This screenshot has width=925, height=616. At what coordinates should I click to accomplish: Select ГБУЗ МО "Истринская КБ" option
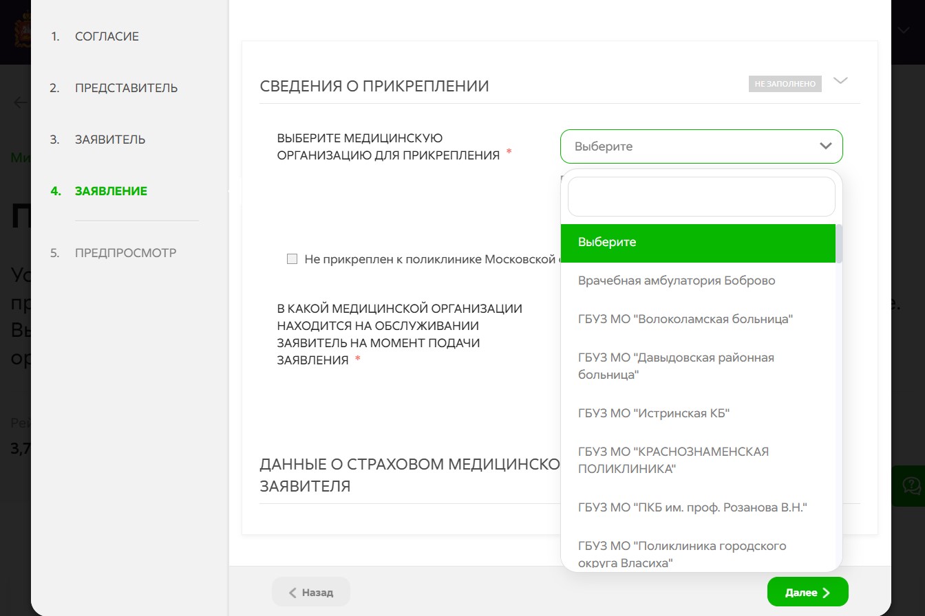point(654,412)
